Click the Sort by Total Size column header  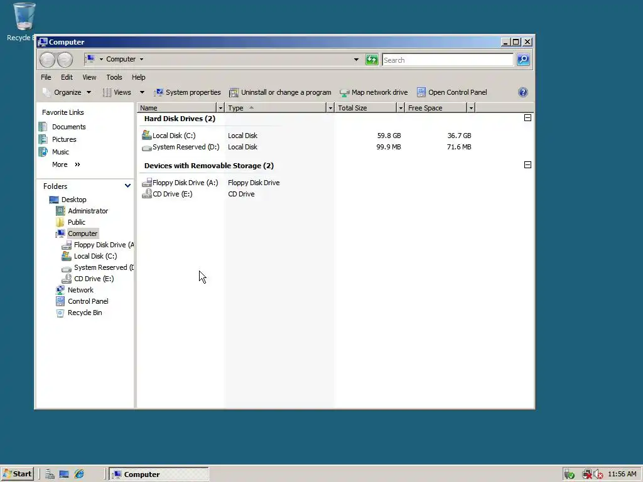[366, 108]
